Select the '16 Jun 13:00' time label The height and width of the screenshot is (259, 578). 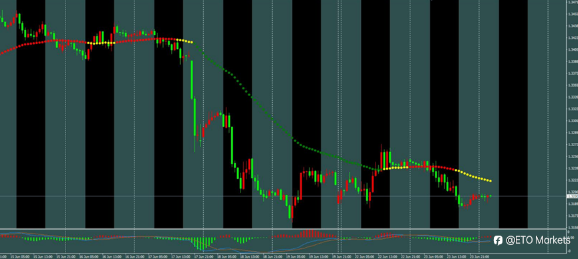[x=112, y=256]
